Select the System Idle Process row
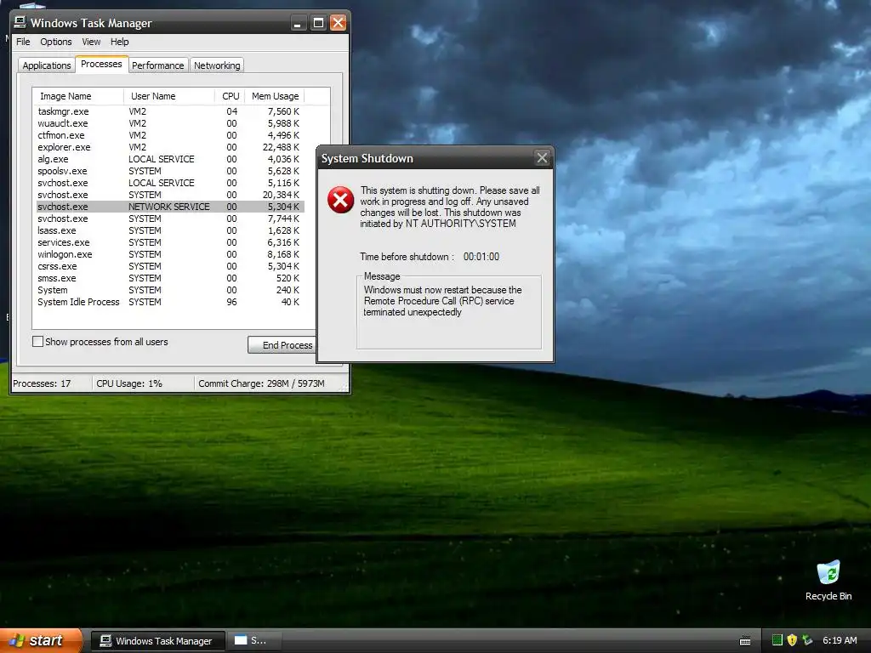Viewport: 871px width, 653px height. pyautogui.click(x=169, y=302)
